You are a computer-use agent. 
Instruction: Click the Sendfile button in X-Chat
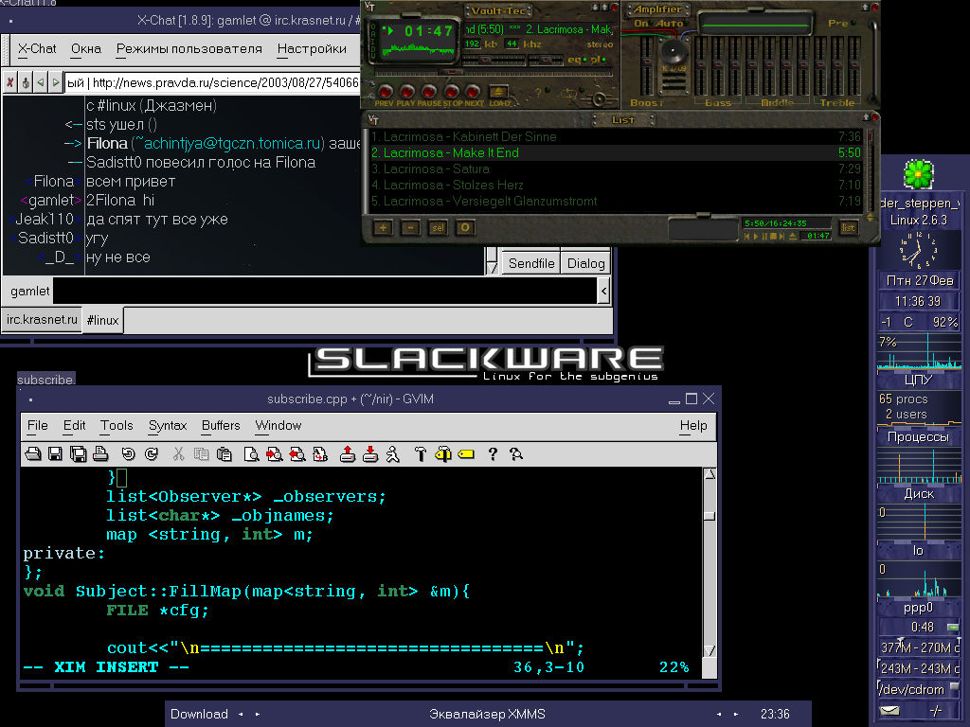[x=531, y=263]
